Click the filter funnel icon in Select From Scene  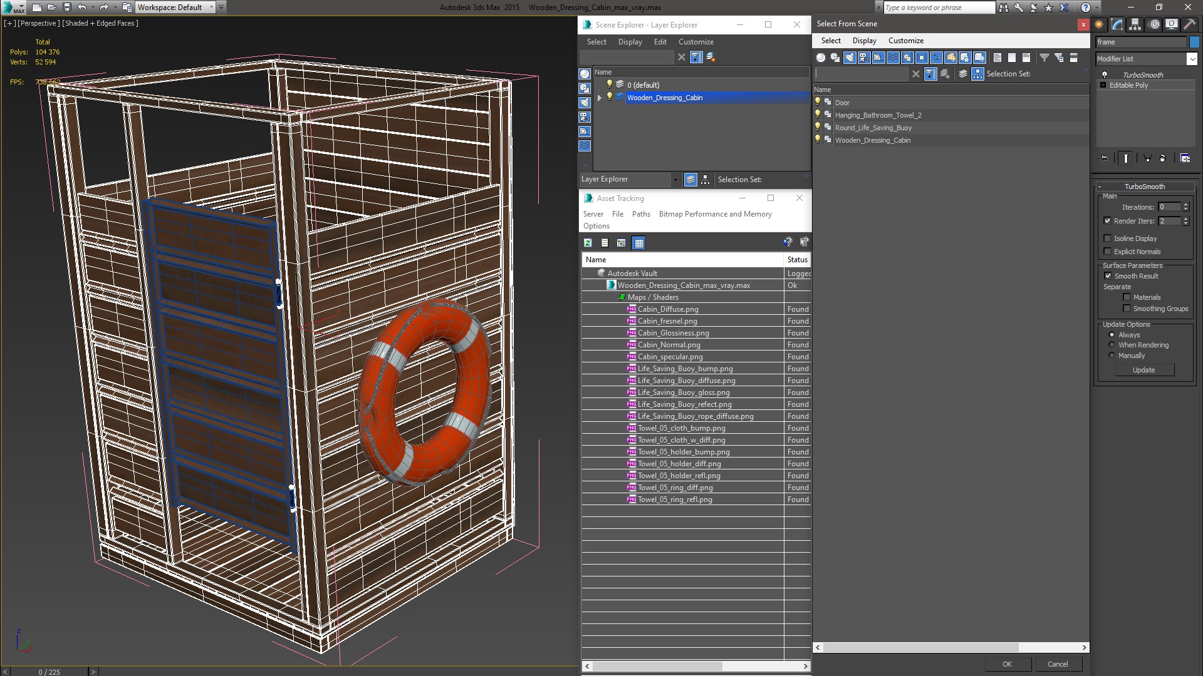[1044, 58]
